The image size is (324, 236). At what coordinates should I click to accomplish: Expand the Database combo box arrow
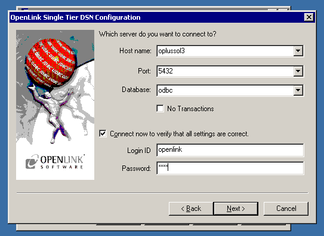coord(298,90)
